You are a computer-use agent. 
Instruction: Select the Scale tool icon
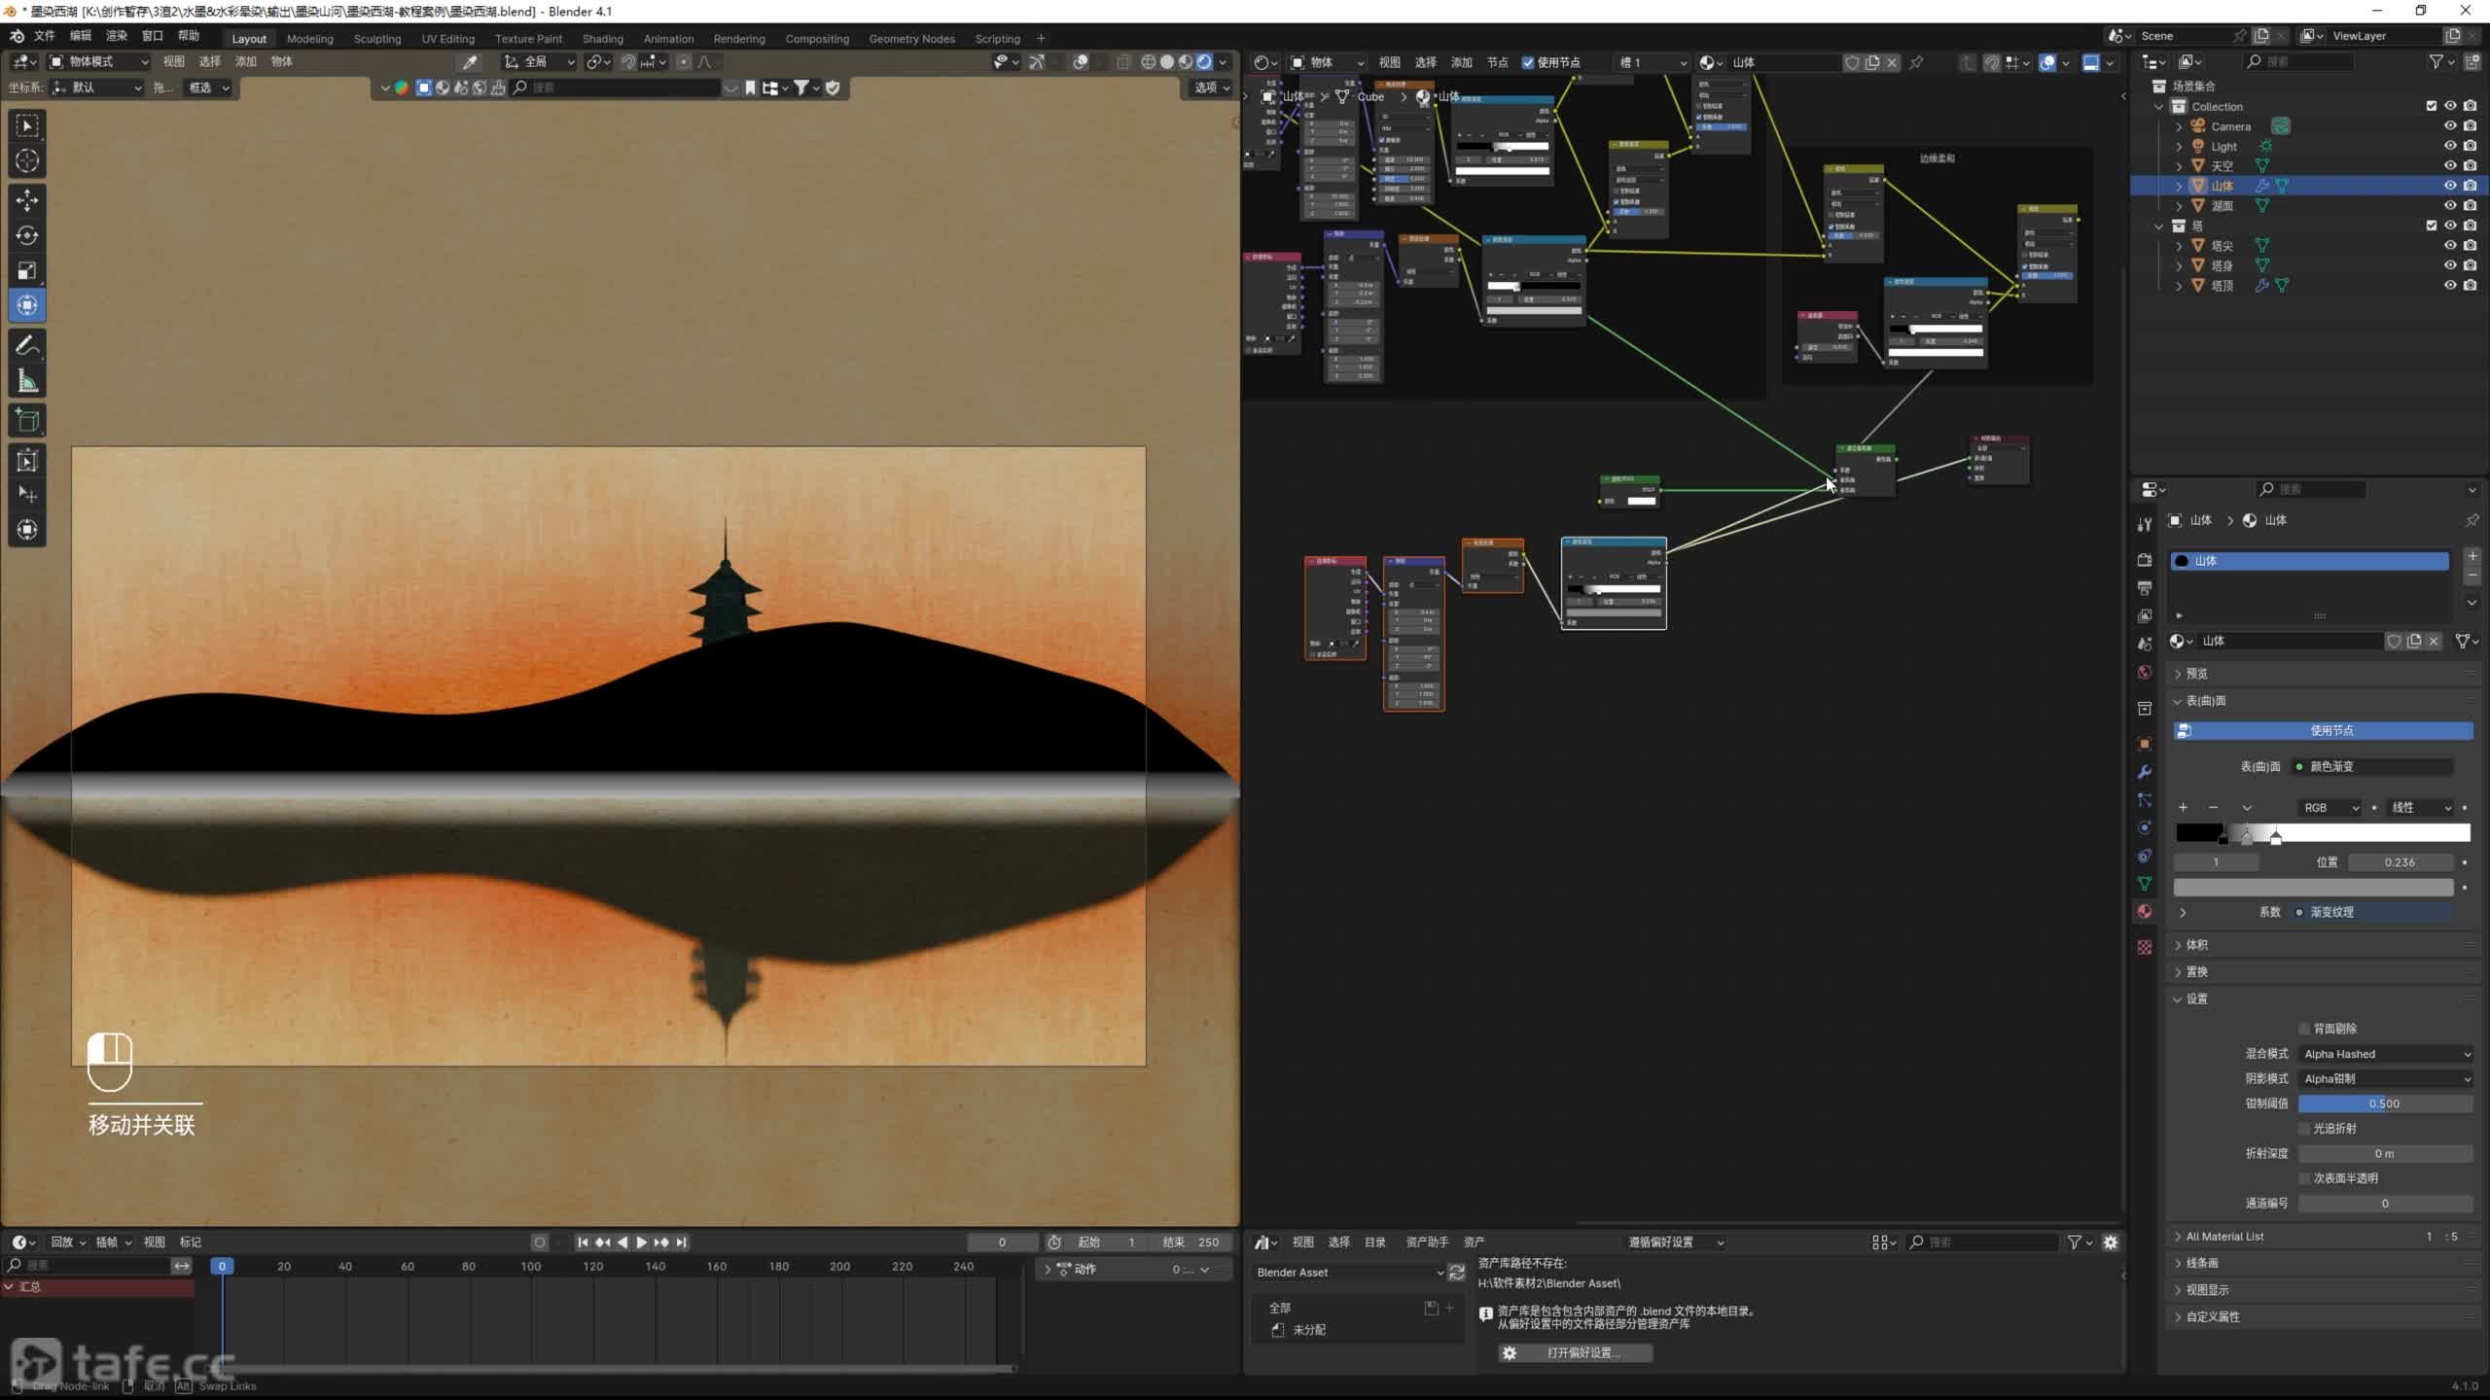[x=27, y=270]
